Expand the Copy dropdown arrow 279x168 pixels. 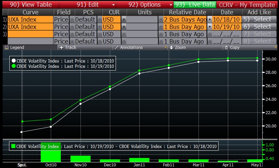click(276, 47)
